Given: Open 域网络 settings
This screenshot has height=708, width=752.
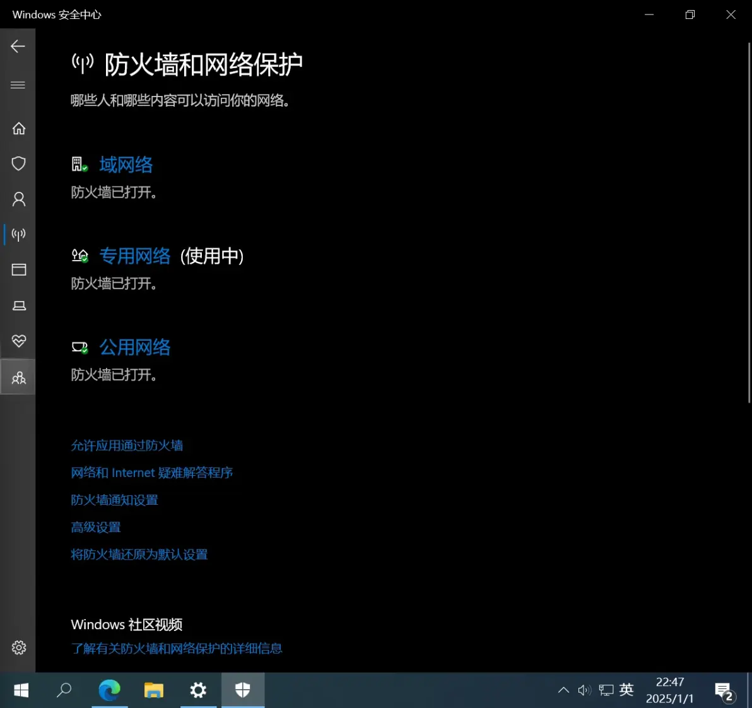Looking at the screenshot, I should (x=126, y=165).
